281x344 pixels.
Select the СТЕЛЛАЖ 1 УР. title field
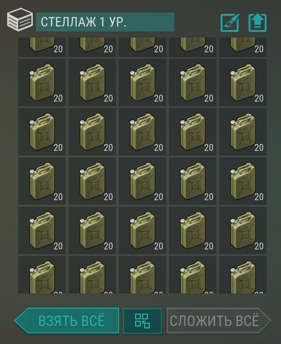coord(105,22)
